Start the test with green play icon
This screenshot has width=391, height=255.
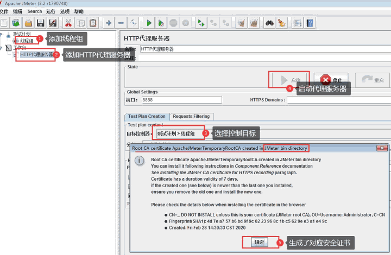click(149, 23)
